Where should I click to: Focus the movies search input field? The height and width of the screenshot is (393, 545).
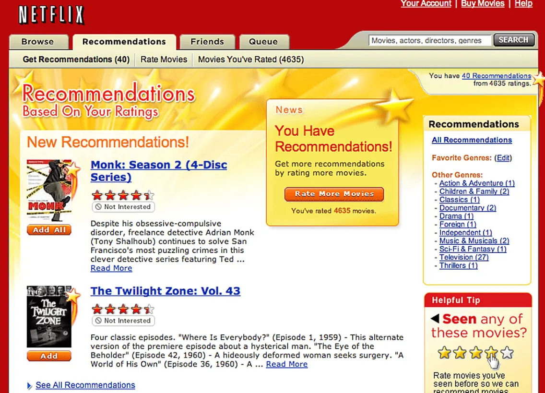[x=430, y=41]
